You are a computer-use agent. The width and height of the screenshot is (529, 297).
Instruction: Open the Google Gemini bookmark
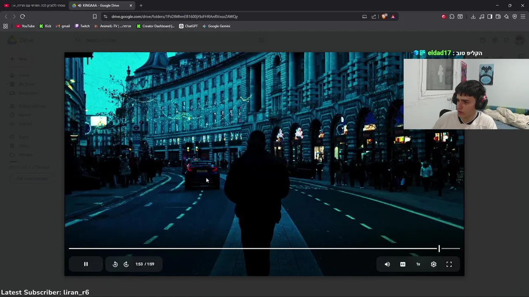click(216, 26)
